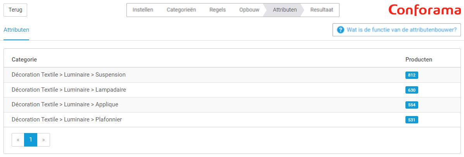The height and width of the screenshot is (157, 464).
Task: Open the 812 products badge for Suspension
Action: [x=412, y=75]
